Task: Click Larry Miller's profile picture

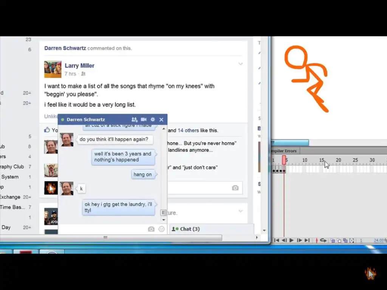Action: pos(53,69)
